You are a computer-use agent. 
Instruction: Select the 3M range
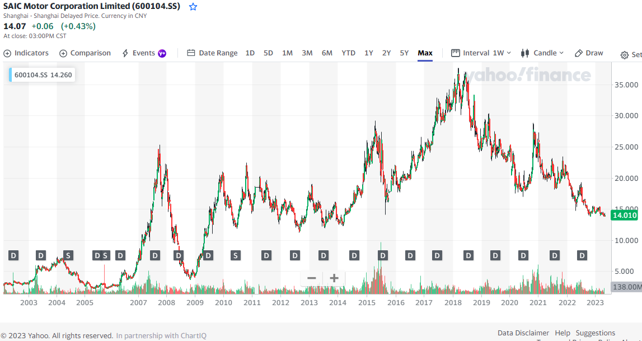(307, 53)
